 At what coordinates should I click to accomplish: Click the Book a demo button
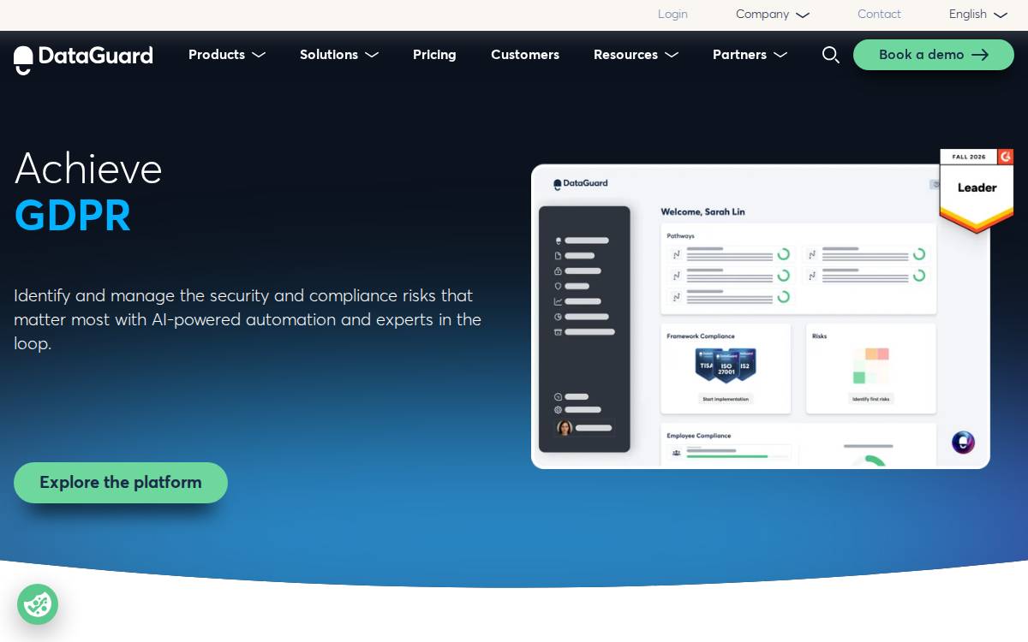(x=934, y=55)
